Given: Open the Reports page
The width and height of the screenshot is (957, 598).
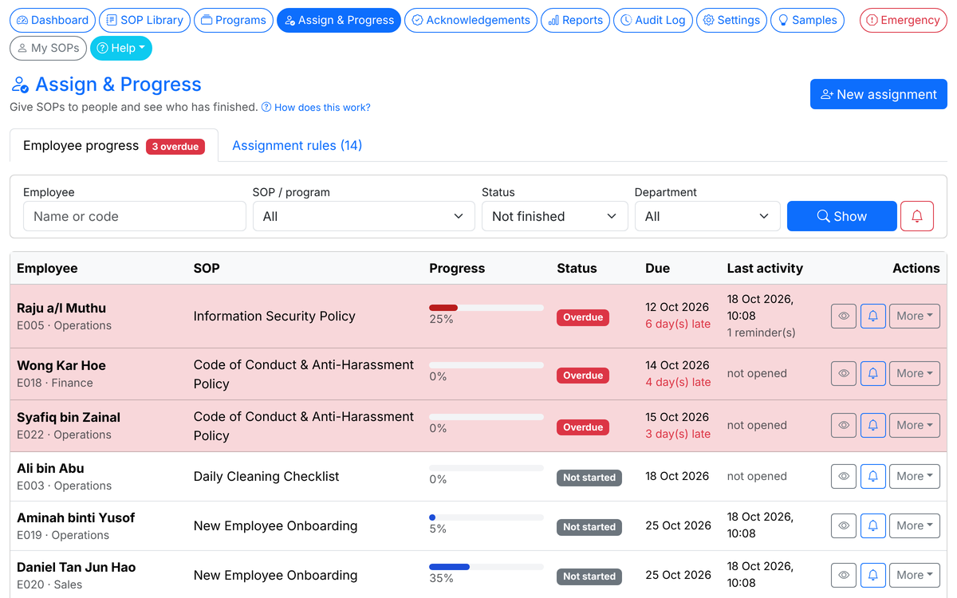Looking at the screenshot, I should [575, 20].
